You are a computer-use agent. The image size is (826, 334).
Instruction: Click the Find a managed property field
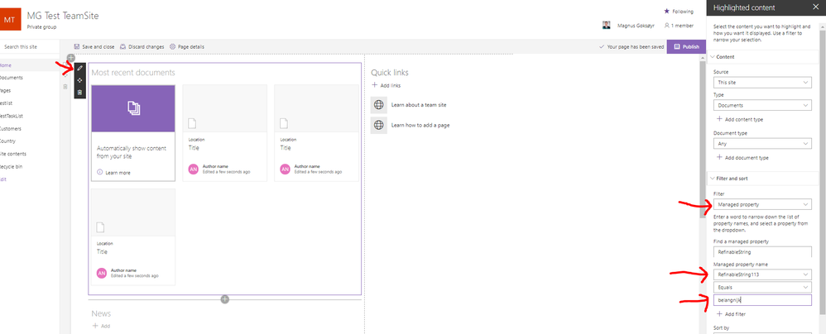[x=761, y=252]
